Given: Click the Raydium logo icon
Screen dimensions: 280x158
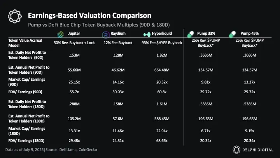Looking at the screenshot, I should [x=105, y=34].
